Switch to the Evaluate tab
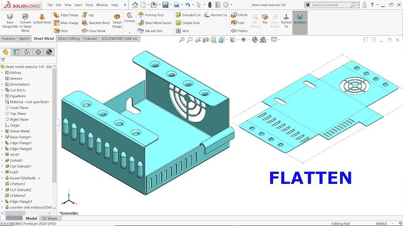The width and height of the screenshot is (403, 226). (x=90, y=39)
